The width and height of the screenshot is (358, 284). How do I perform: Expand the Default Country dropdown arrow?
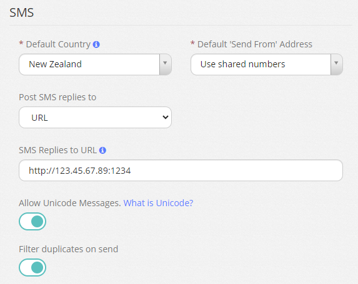tap(165, 64)
